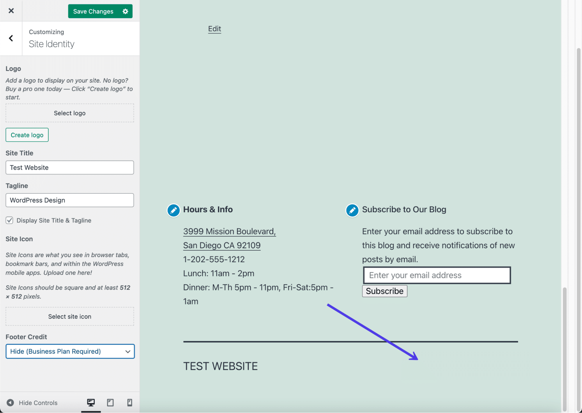This screenshot has width=582, height=413.
Task: Expand site icon selection options
Action: pyautogui.click(x=70, y=316)
